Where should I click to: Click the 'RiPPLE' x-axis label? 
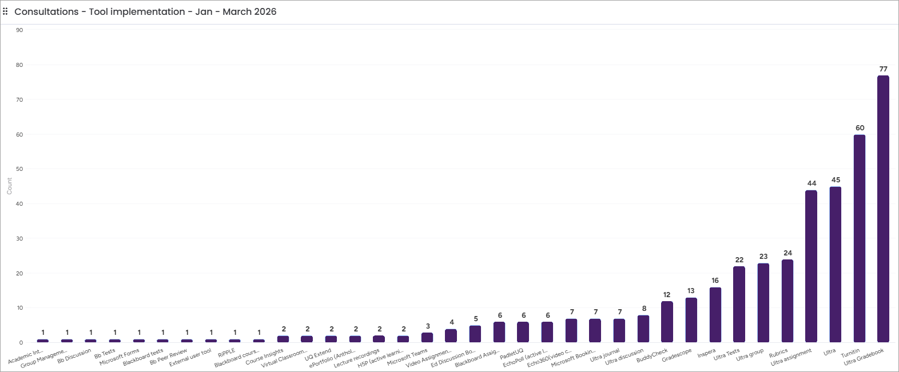click(x=226, y=353)
